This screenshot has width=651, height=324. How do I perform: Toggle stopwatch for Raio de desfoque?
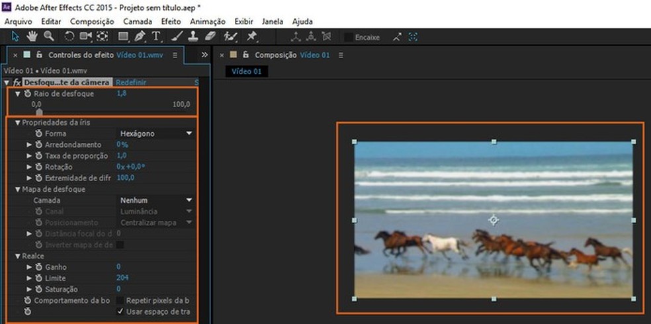pyautogui.click(x=27, y=94)
